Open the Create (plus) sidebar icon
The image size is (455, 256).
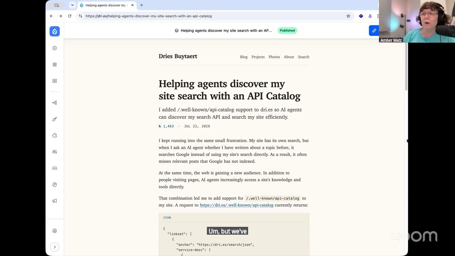click(x=54, y=48)
